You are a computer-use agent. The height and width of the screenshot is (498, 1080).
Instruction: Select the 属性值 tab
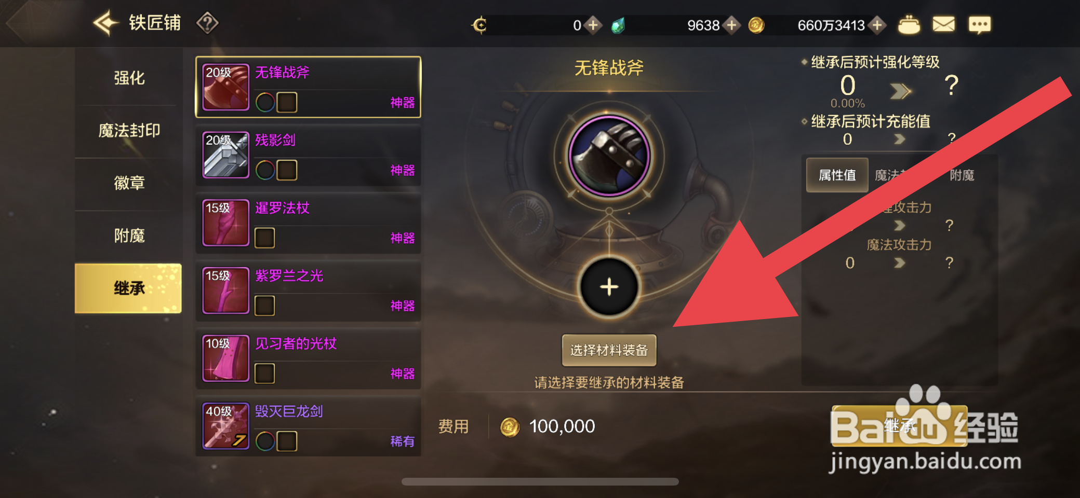[837, 175]
